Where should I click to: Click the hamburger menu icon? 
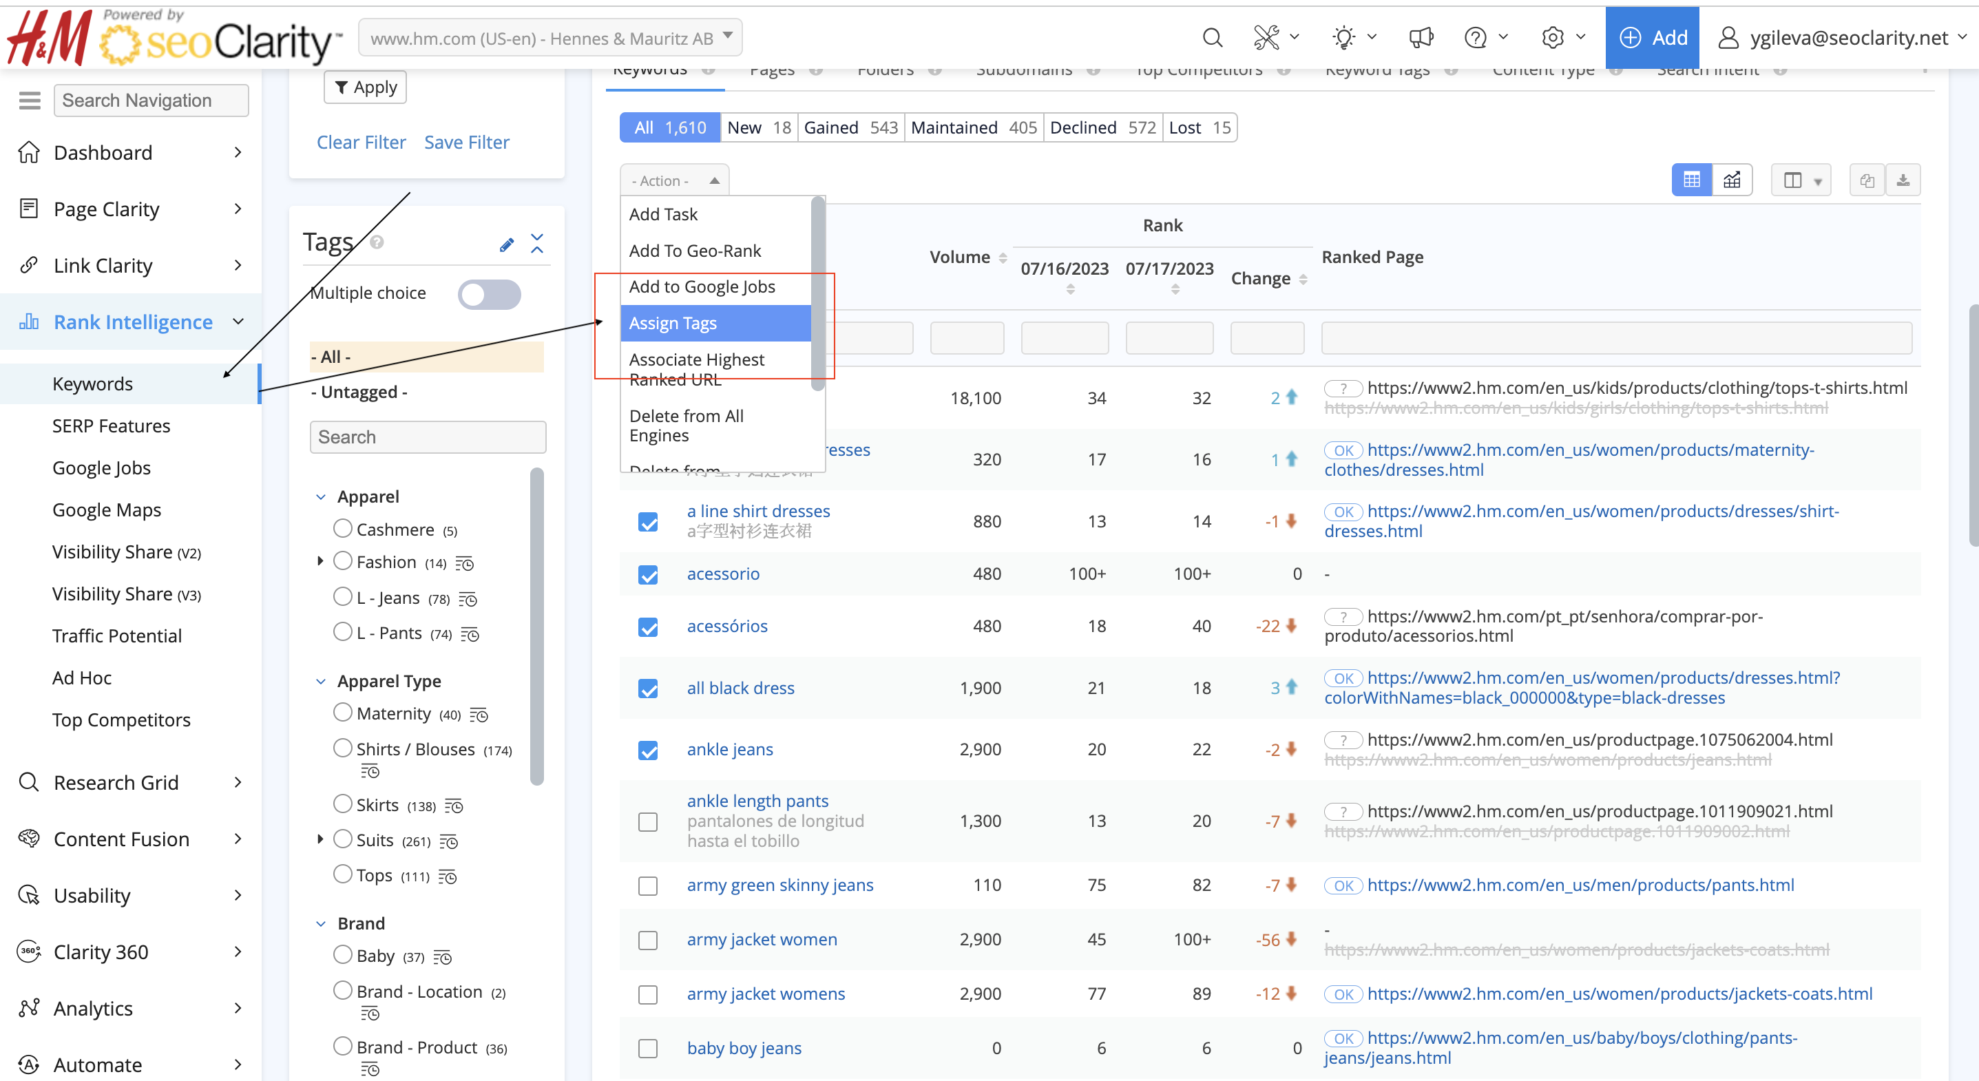29,101
